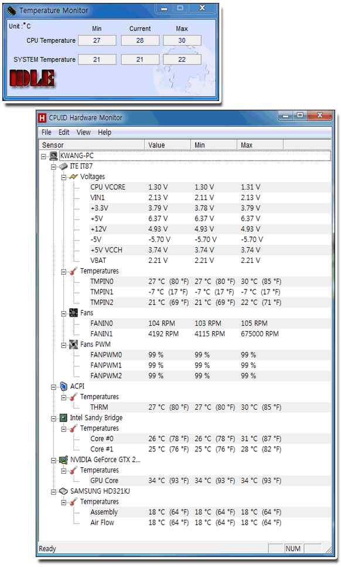Screen dimensions: 341x567
Task: Open the View menu
Action: [x=83, y=132]
